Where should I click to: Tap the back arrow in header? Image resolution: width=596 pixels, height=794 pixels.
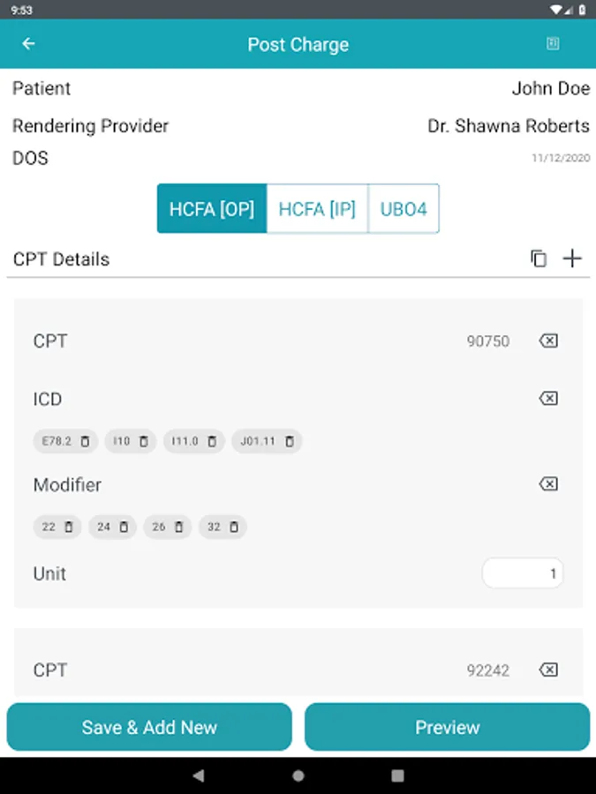(29, 44)
